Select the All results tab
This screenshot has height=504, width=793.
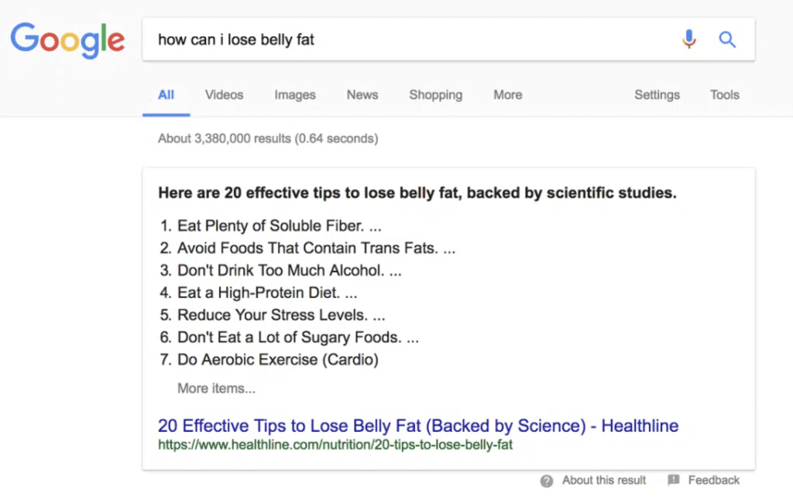pyautogui.click(x=166, y=94)
